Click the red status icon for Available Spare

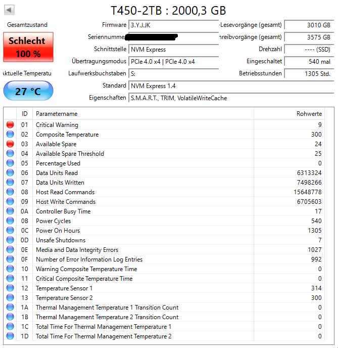pos(10,144)
